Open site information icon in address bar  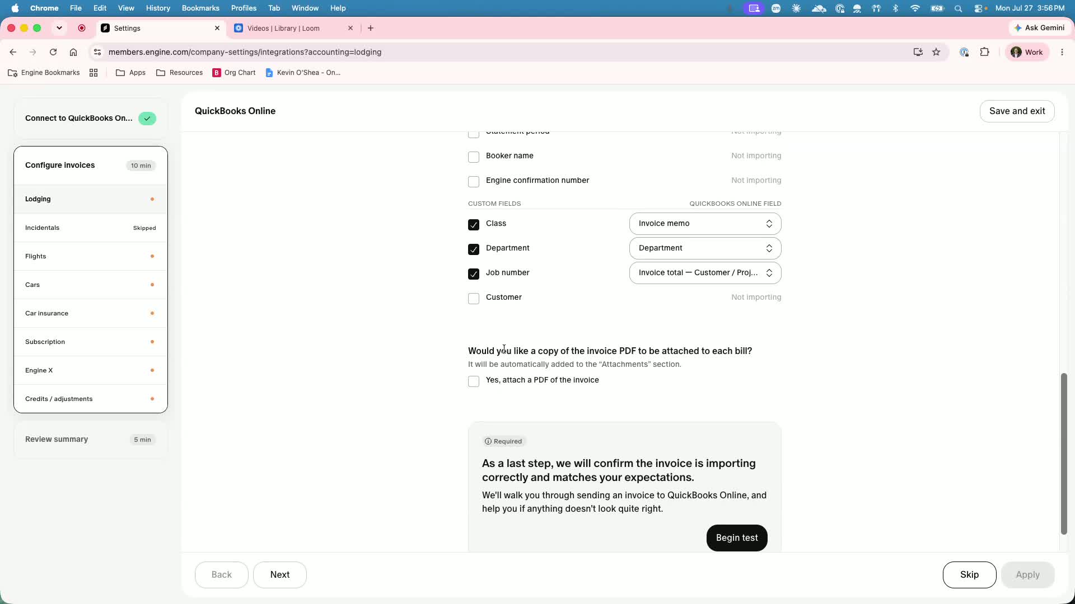click(97, 52)
